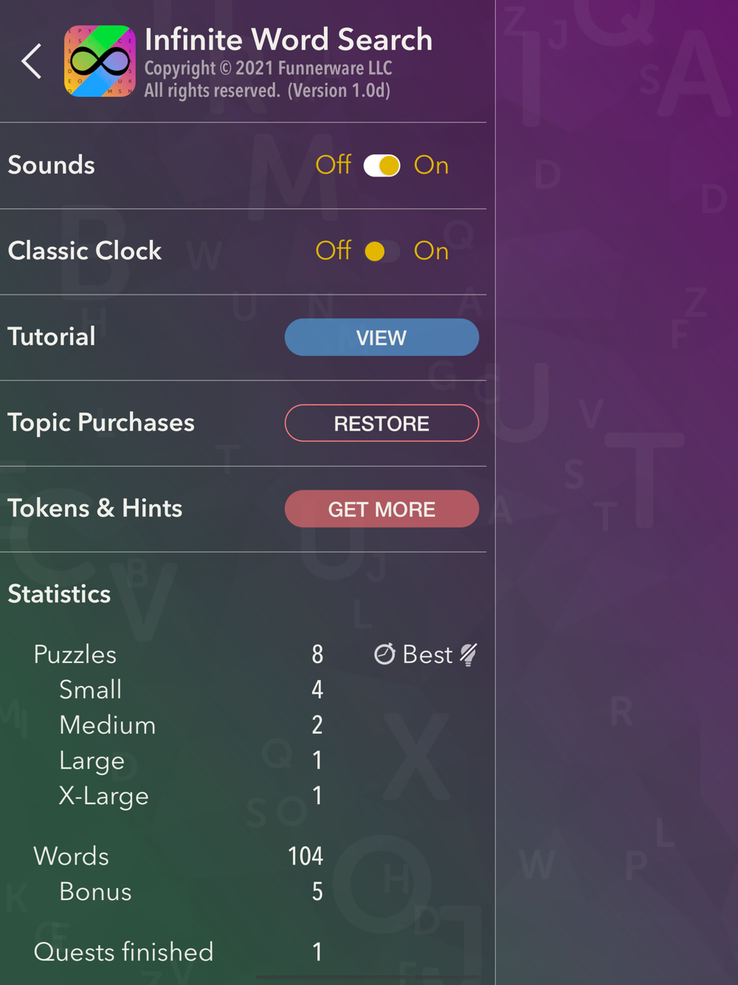Tap the stopwatch icon beside Best
The width and height of the screenshot is (738, 985).
384,654
